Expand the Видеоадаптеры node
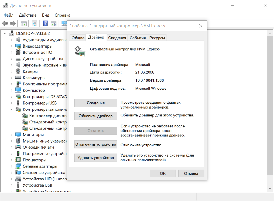The height and width of the screenshot is (201, 274). (12, 46)
